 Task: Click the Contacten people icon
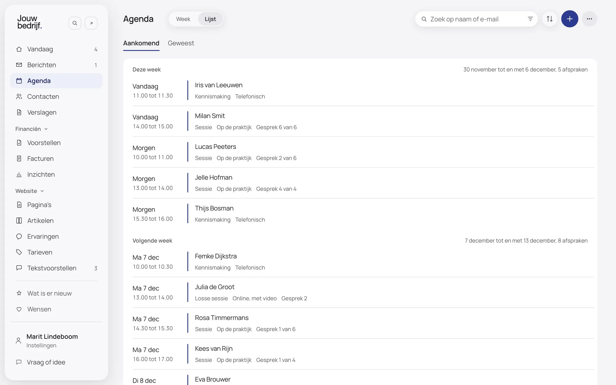(x=19, y=96)
